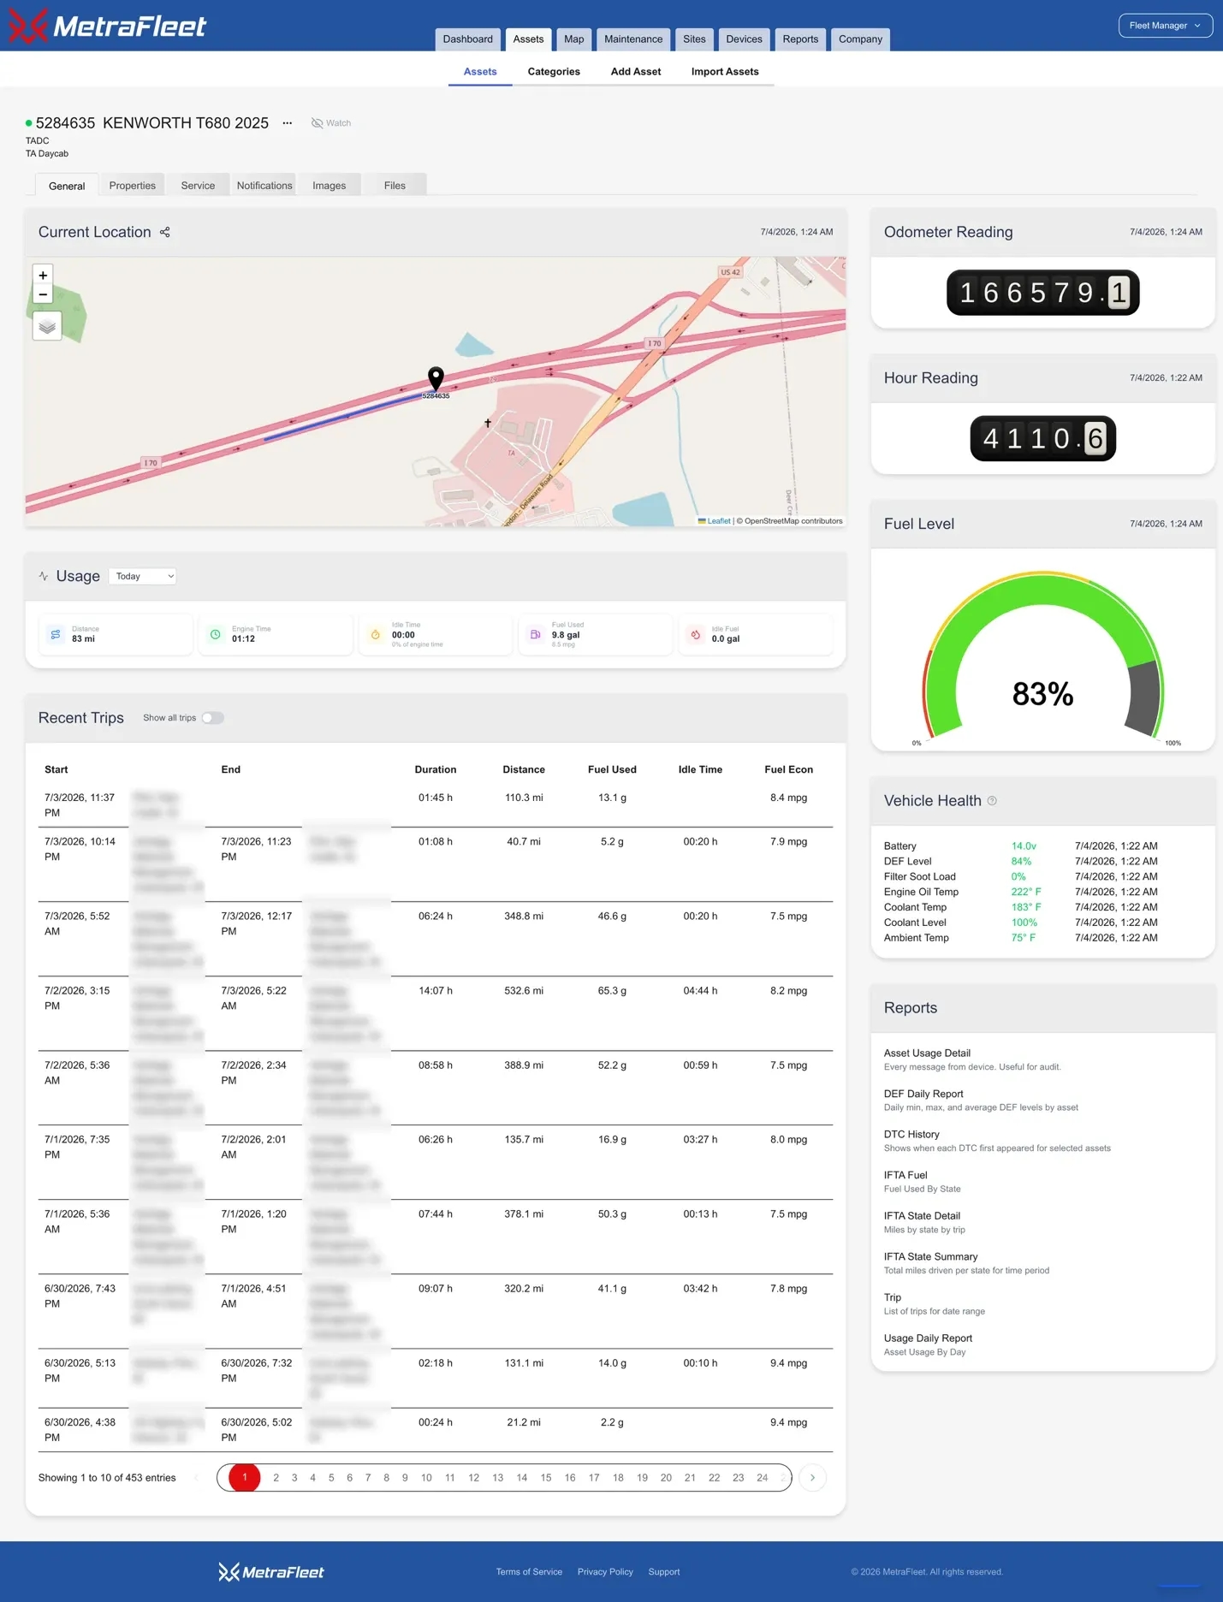Open IFTA State Detail report
This screenshot has width=1223, height=1602.
coord(922,1216)
